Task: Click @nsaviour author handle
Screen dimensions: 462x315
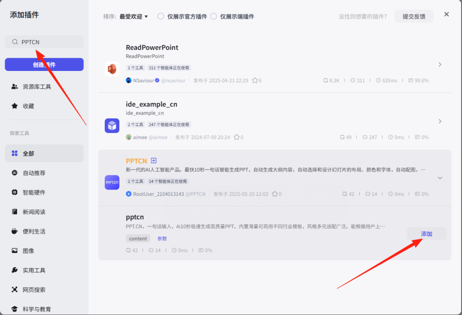Action: 173,80
